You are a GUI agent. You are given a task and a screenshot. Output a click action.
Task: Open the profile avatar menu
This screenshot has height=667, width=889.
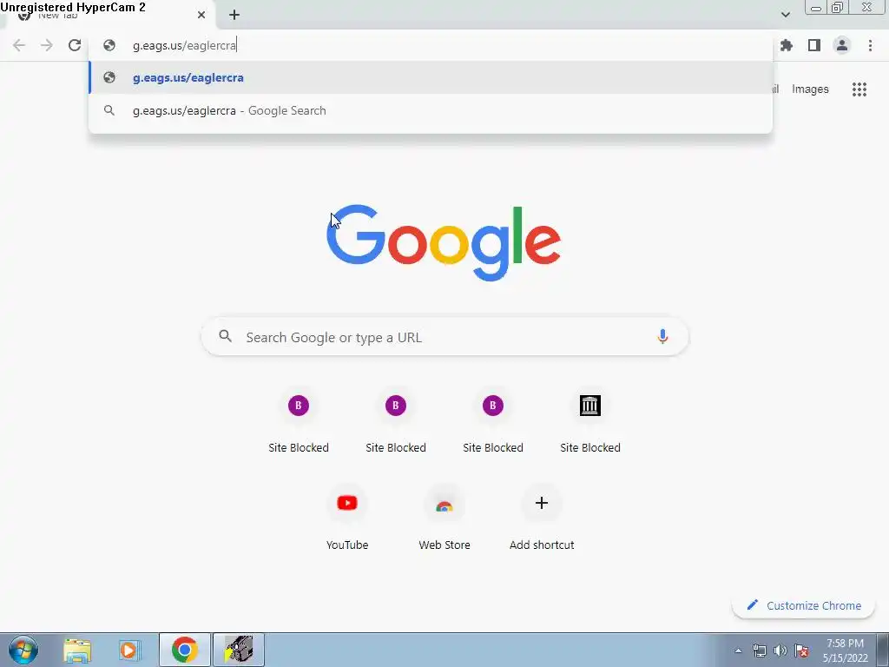(x=842, y=45)
